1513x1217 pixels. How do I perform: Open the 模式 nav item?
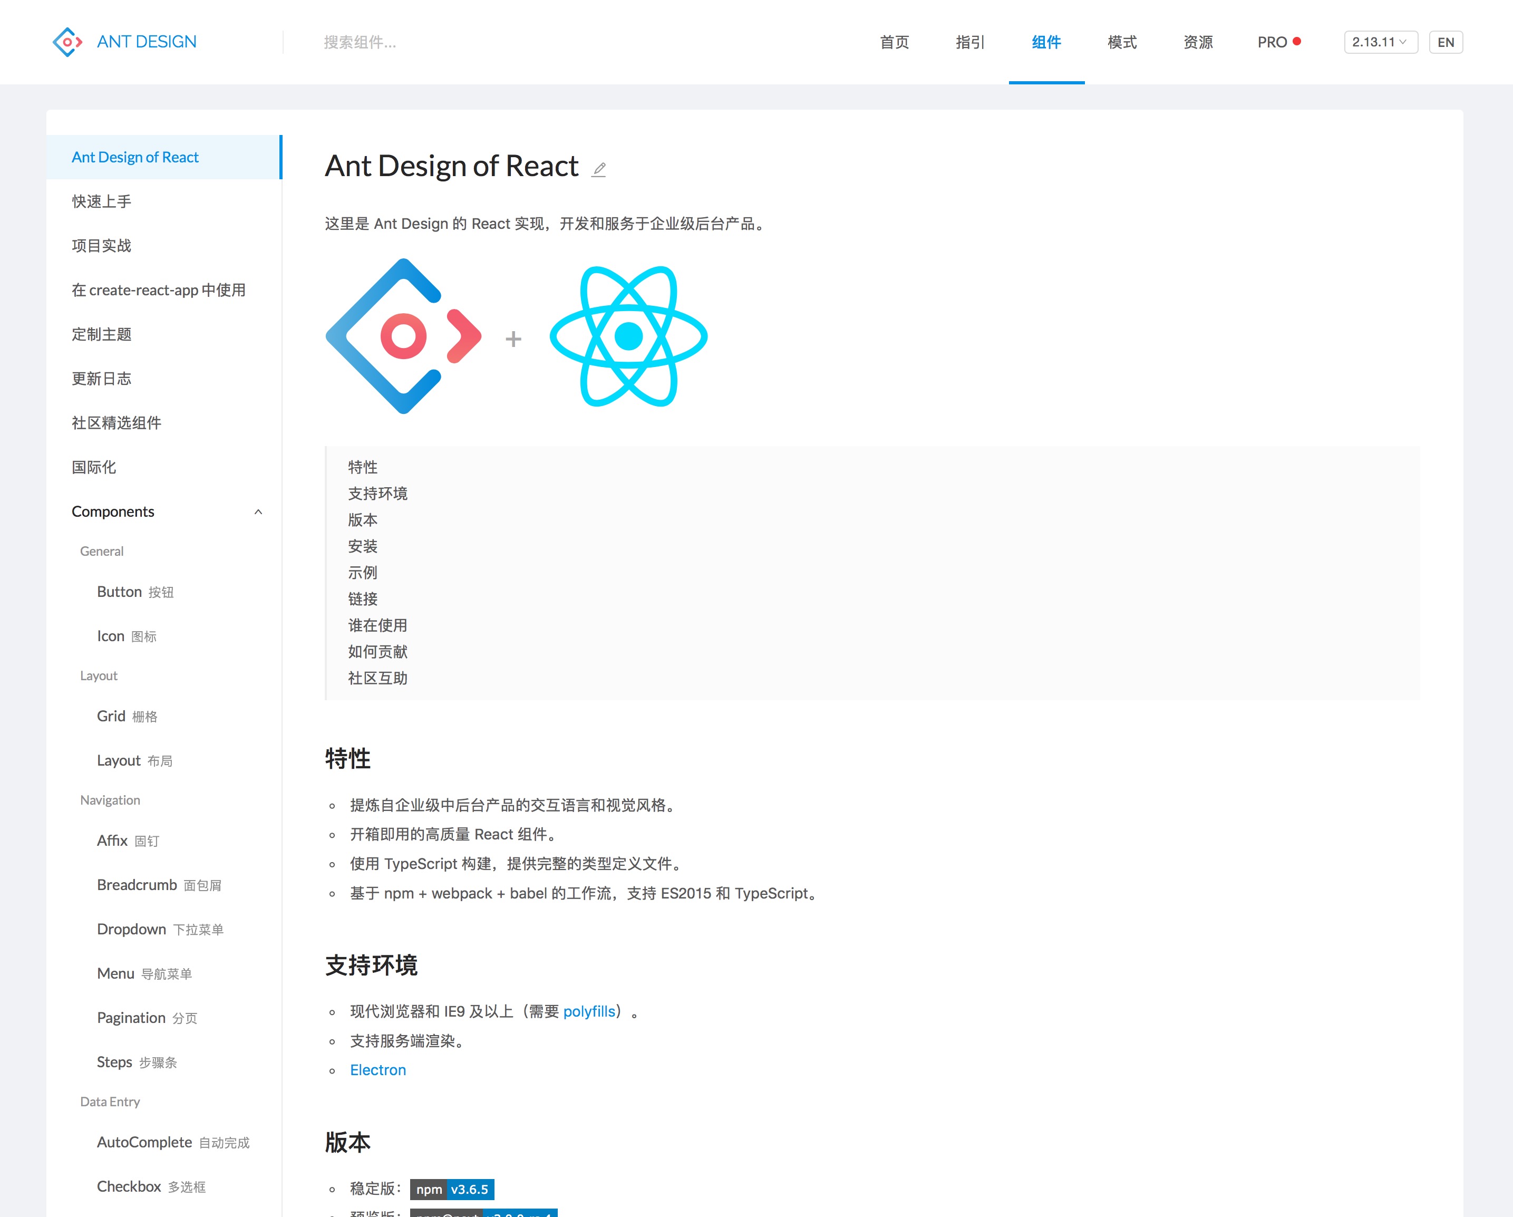coord(1122,42)
